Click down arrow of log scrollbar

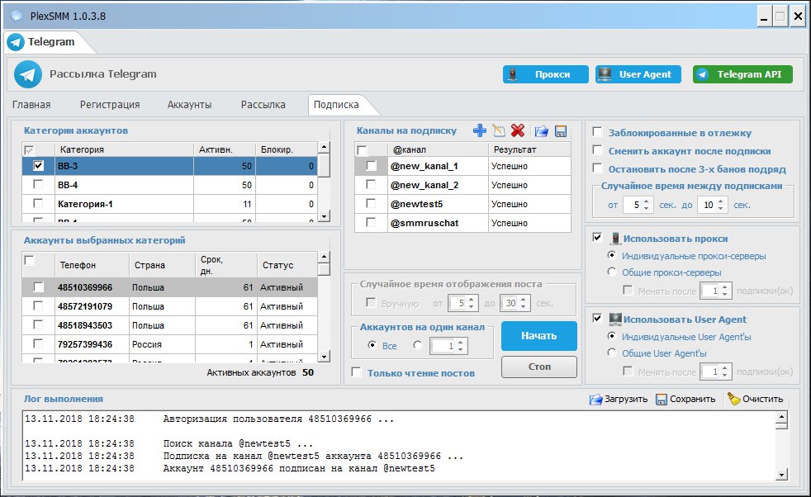pyautogui.click(x=781, y=474)
